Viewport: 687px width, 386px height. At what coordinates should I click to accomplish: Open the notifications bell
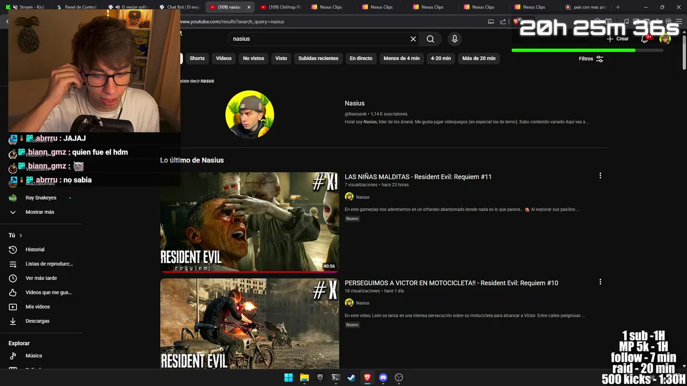tap(645, 39)
